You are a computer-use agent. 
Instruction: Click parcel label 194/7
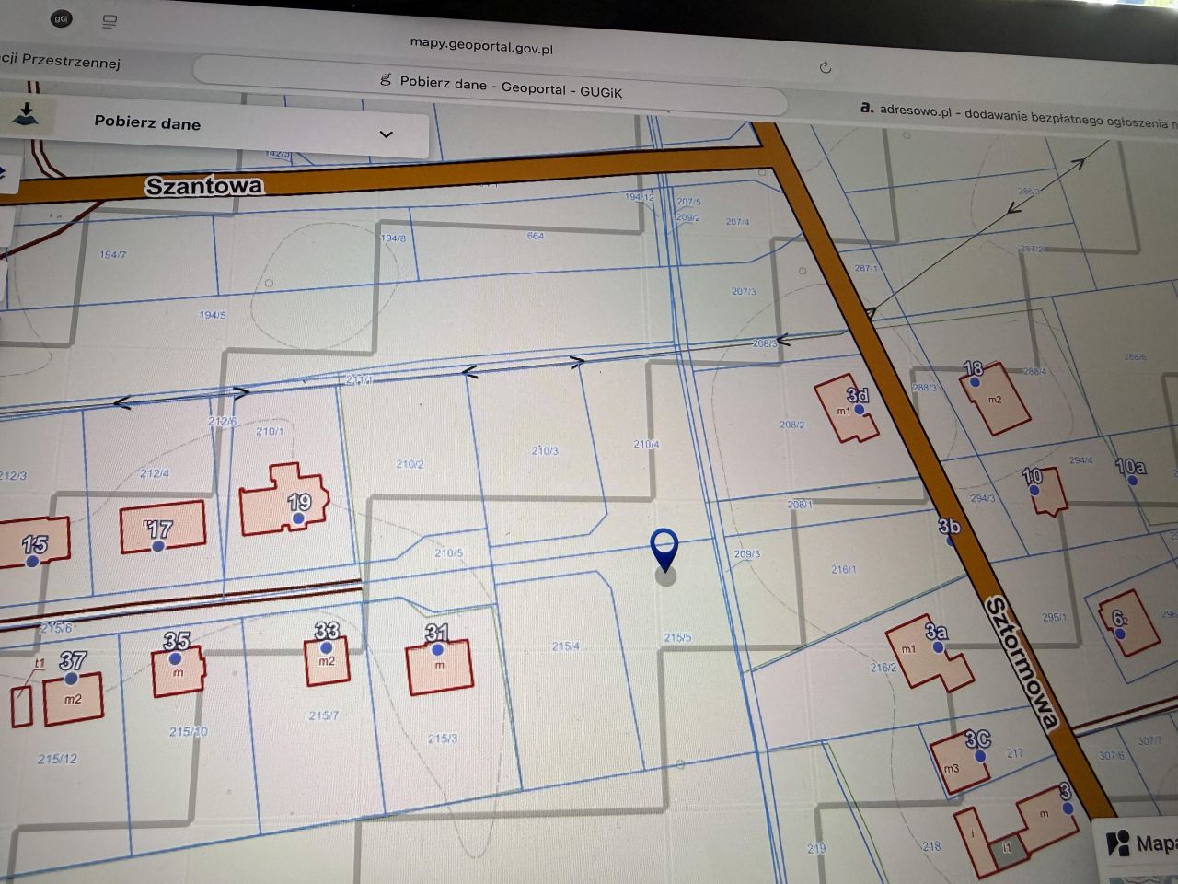coord(112,254)
